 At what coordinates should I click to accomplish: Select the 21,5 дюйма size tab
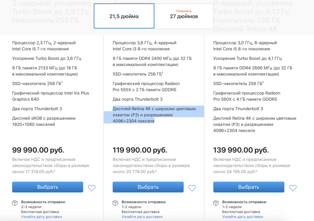point(124,16)
